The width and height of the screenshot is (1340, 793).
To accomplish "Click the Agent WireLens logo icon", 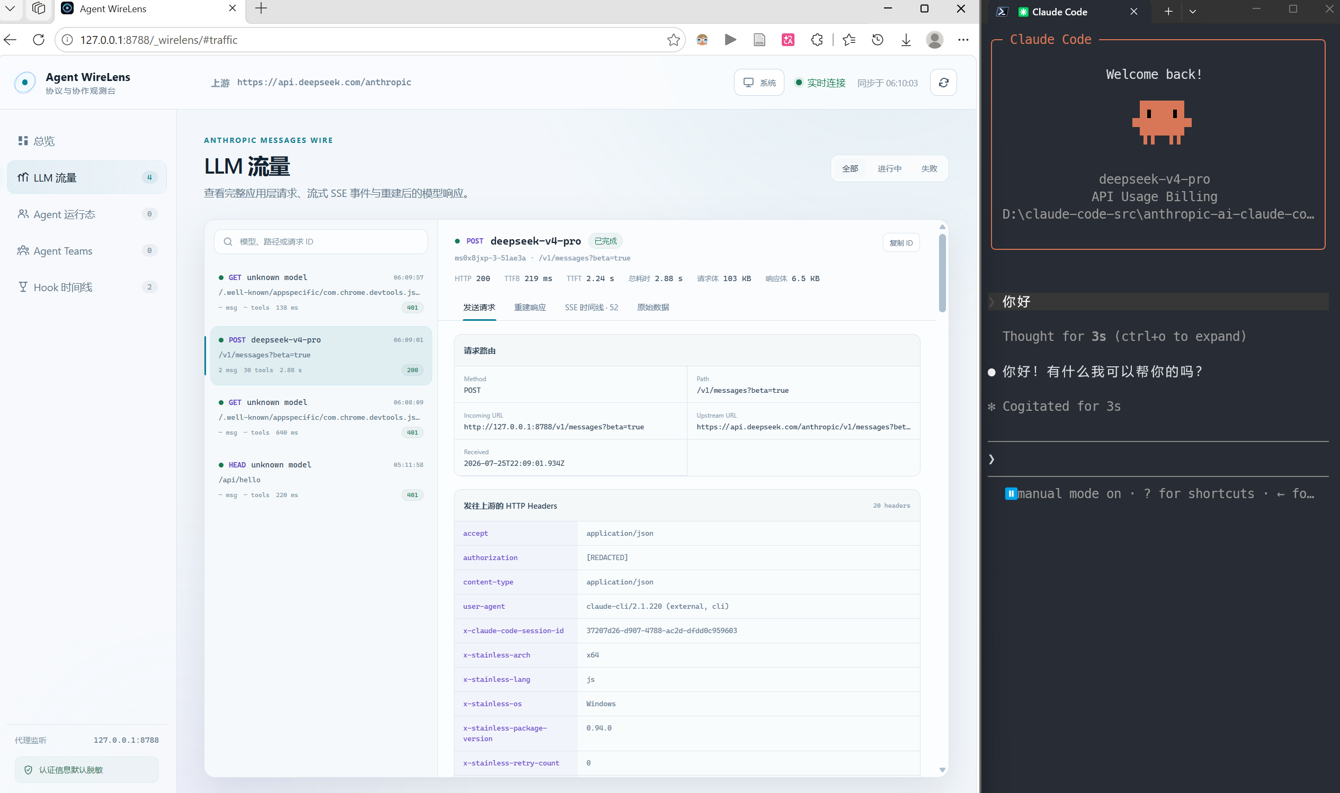I will 24,82.
